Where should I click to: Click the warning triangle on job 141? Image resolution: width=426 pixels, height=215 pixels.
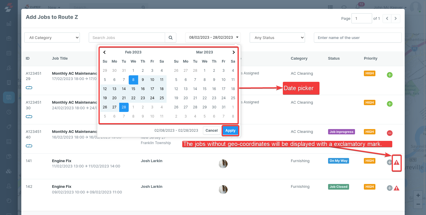tap(397, 162)
